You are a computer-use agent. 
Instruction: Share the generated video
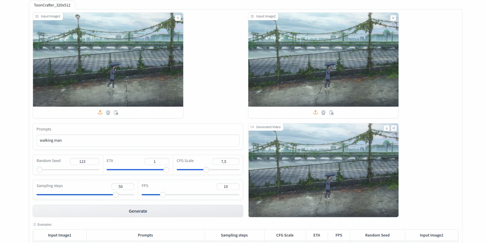394,128
